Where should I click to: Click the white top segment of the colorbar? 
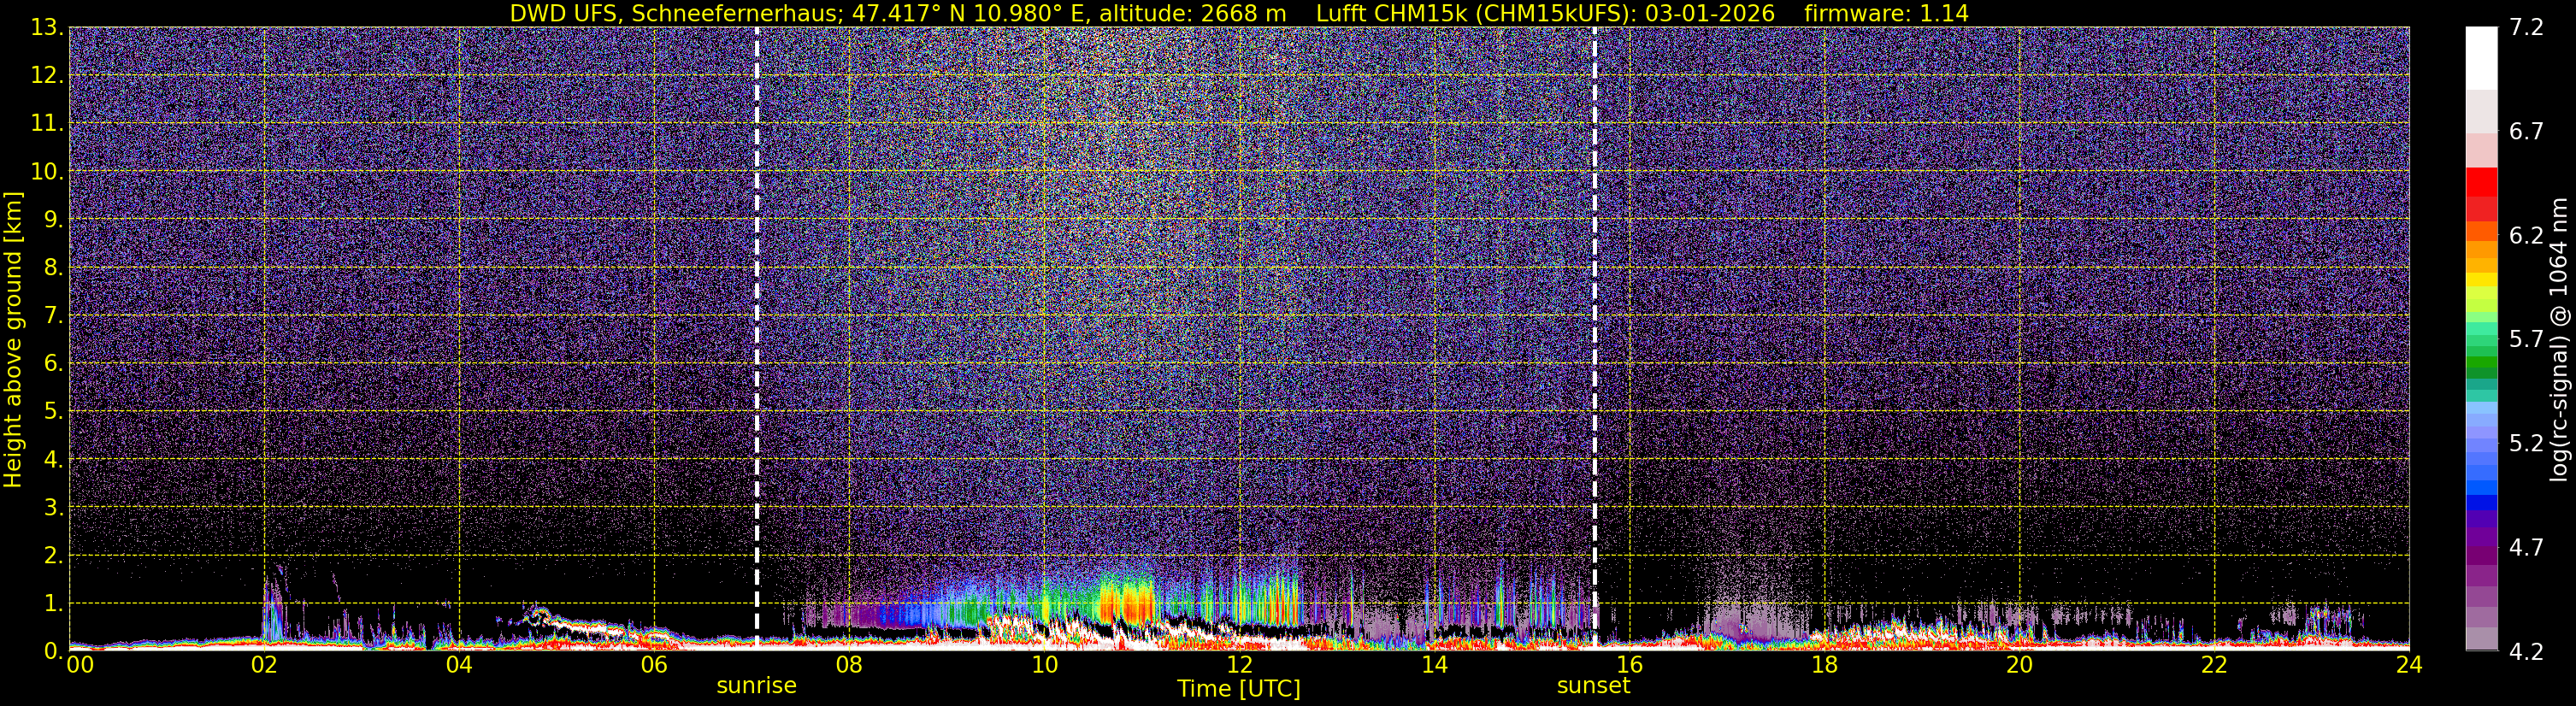tap(2481, 58)
